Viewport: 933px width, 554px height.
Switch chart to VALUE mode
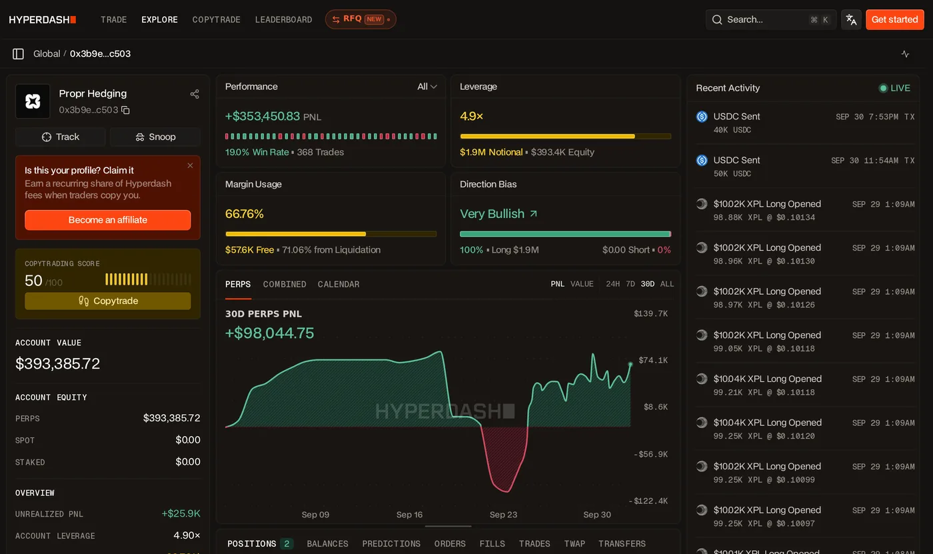(x=582, y=284)
